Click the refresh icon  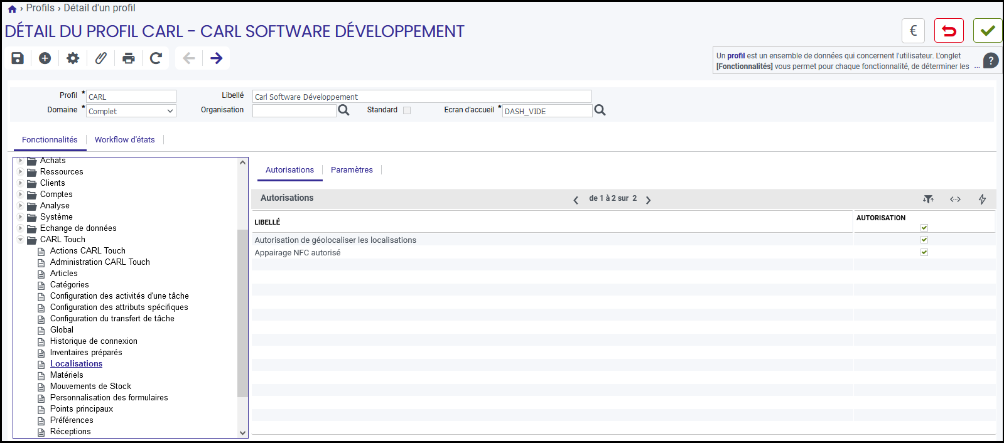coord(156,58)
